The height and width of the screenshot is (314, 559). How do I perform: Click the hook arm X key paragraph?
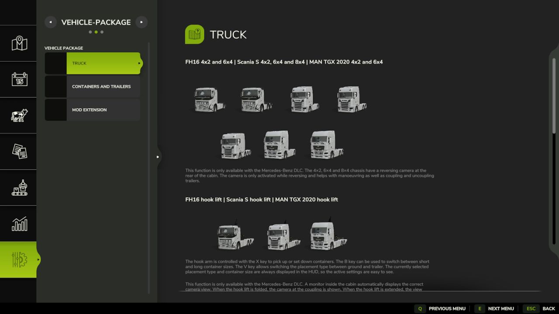[307, 266]
